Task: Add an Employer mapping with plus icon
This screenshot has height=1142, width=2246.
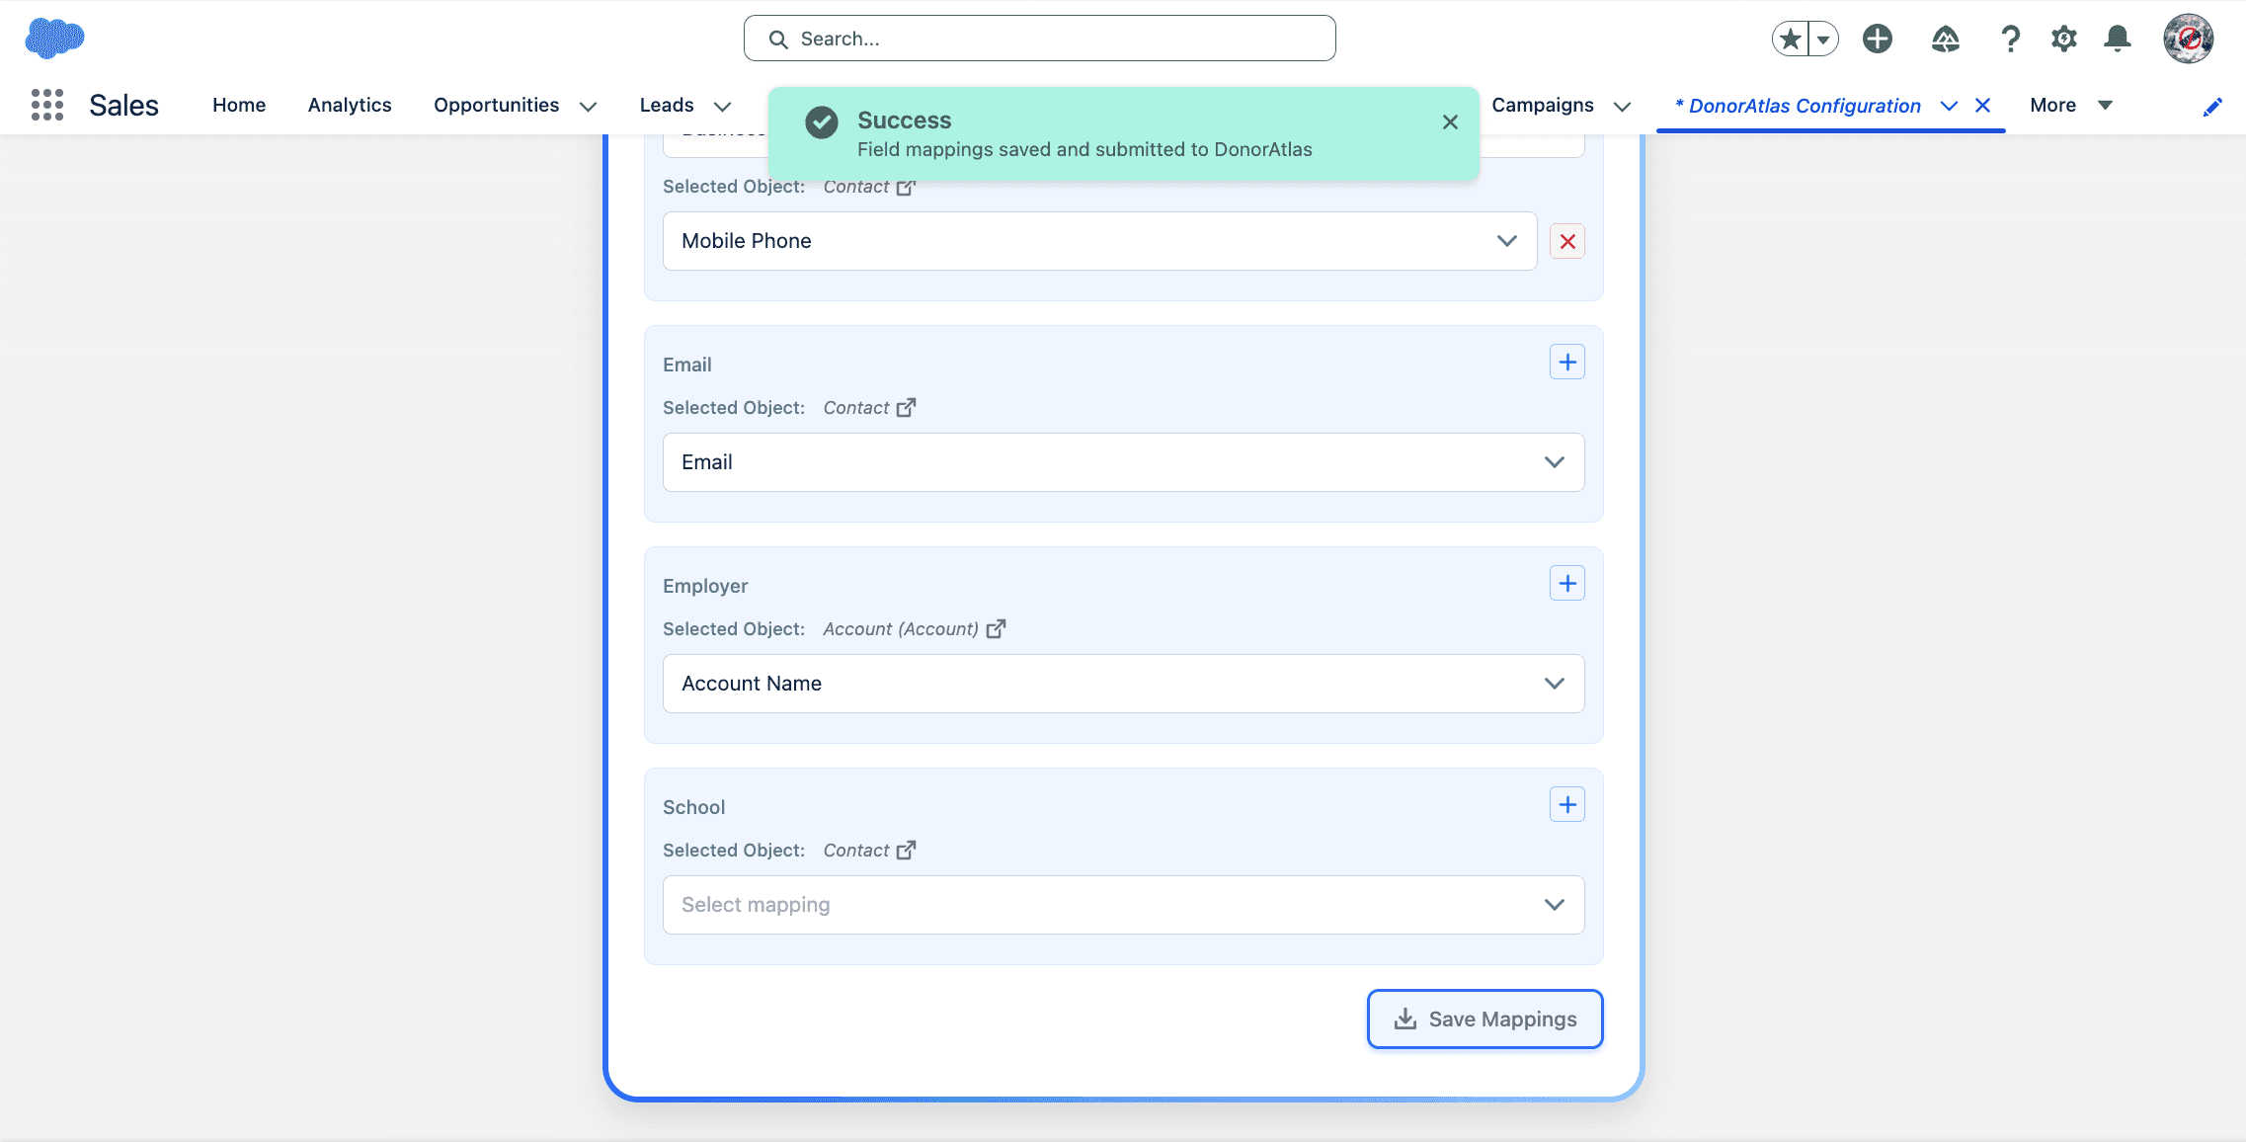Action: [x=1565, y=582]
